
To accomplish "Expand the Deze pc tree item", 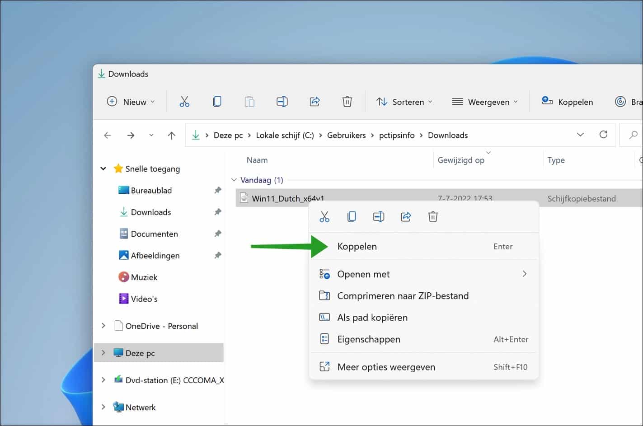I will [x=103, y=353].
